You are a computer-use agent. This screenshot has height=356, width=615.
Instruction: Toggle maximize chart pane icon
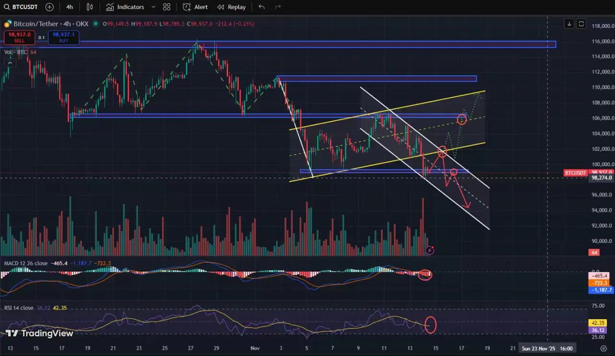pos(581,23)
